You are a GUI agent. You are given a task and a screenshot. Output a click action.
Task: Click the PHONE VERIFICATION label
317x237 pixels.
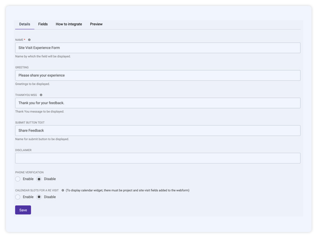point(29,172)
